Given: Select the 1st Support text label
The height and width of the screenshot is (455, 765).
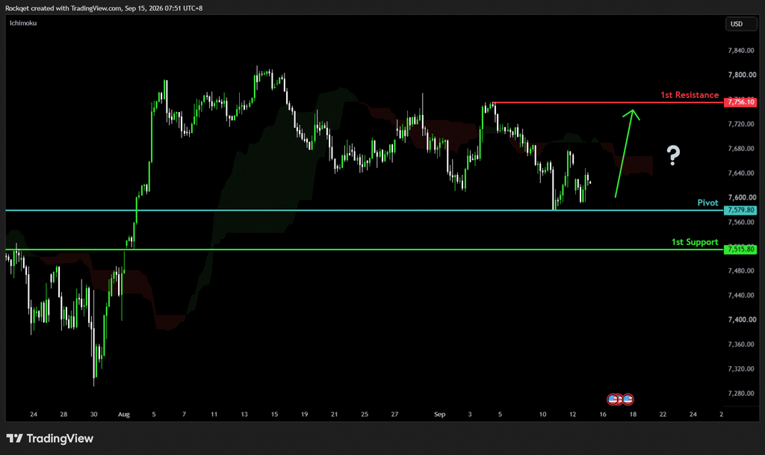Looking at the screenshot, I should click(695, 242).
